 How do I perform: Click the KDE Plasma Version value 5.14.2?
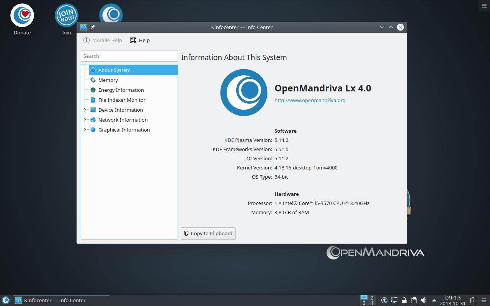pos(281,140)
